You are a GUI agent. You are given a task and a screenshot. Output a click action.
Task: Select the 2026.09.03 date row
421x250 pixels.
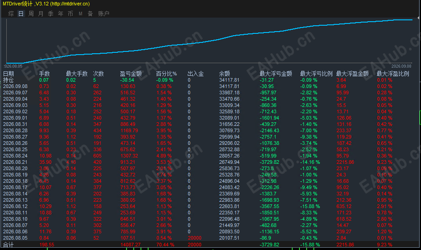(209, 105)
